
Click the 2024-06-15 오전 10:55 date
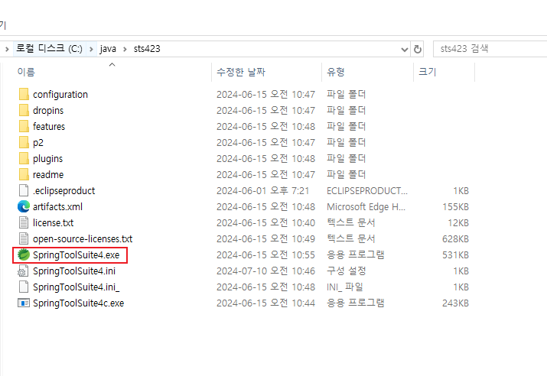pyautogui.click(x=265, y=255)
